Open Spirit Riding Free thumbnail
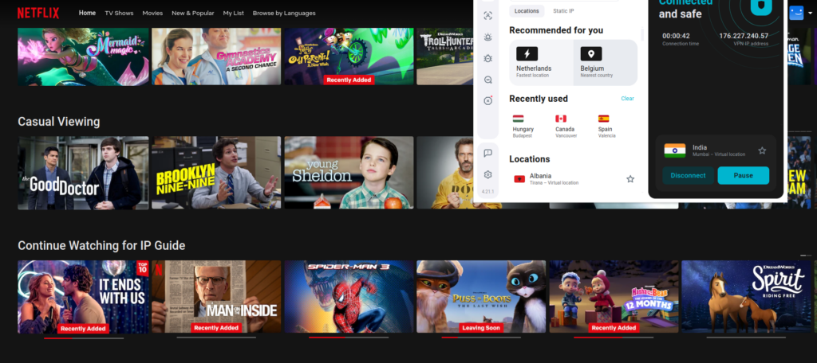 pos(746,297)
